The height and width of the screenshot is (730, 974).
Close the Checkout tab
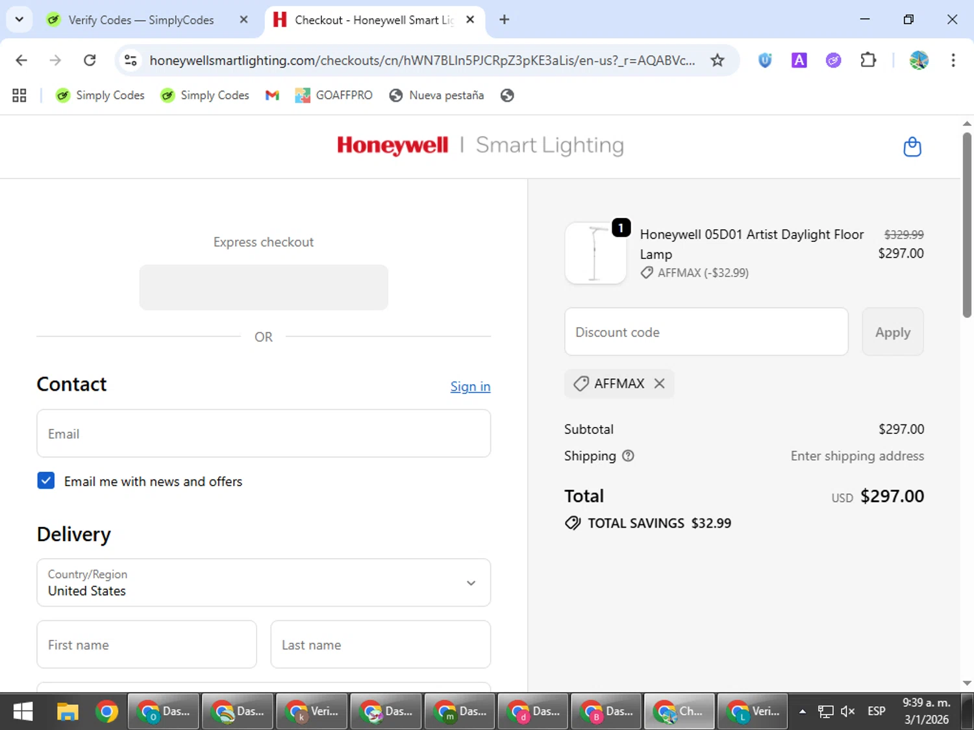(x=470, y=19)
